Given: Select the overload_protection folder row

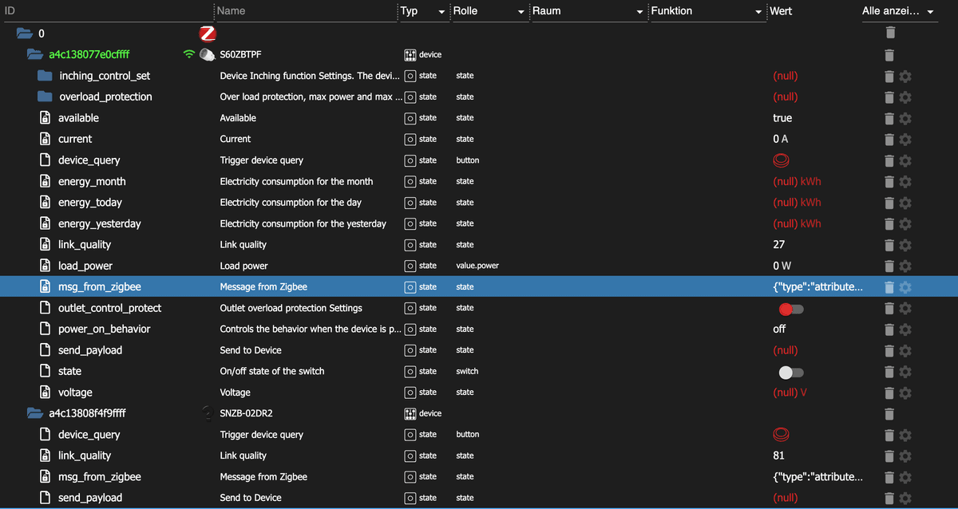Looking at the screenshot, I should pyautogui.click(x=105, y=97).
